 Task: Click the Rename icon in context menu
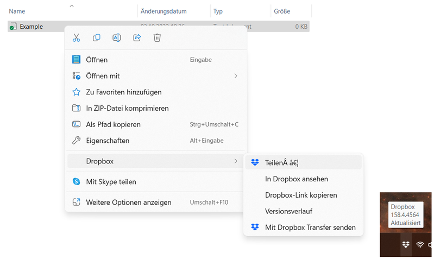pyautogui.click(x=117, y=37)
